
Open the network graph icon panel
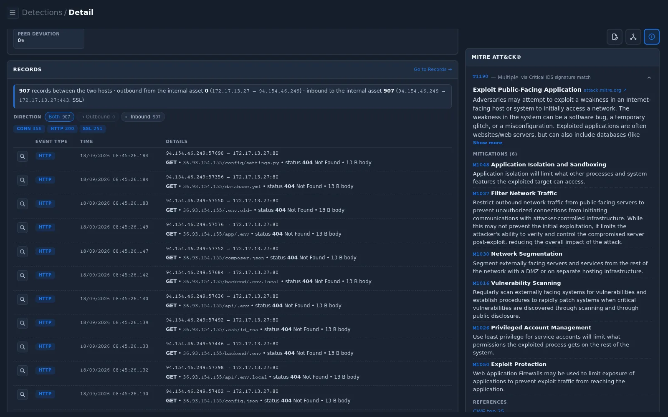(x=633, y=37)
